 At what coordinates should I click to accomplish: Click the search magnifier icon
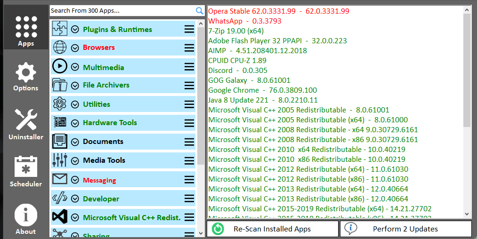pyautogui.click(x=199, y=11)
